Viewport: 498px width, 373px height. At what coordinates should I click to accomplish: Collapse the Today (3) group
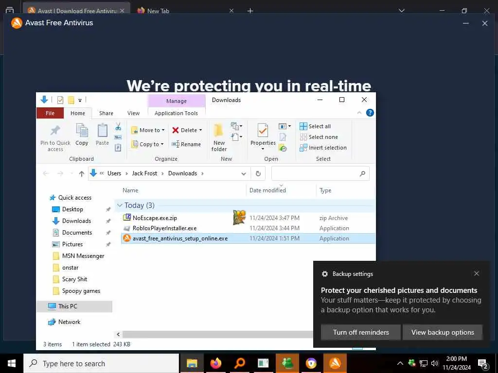(x=120, y=205)
